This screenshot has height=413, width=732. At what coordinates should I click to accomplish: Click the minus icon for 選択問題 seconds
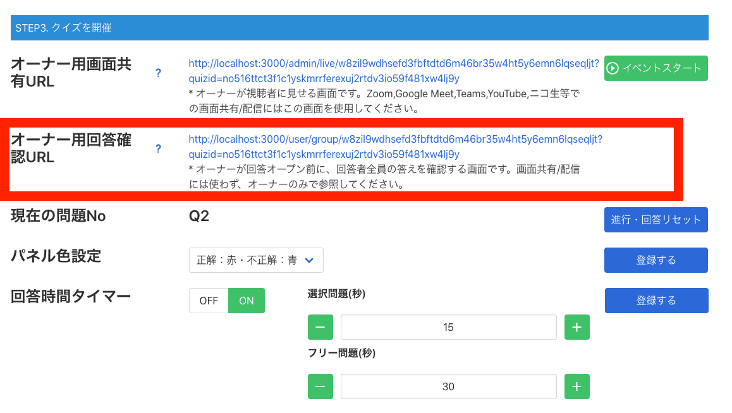320,327
